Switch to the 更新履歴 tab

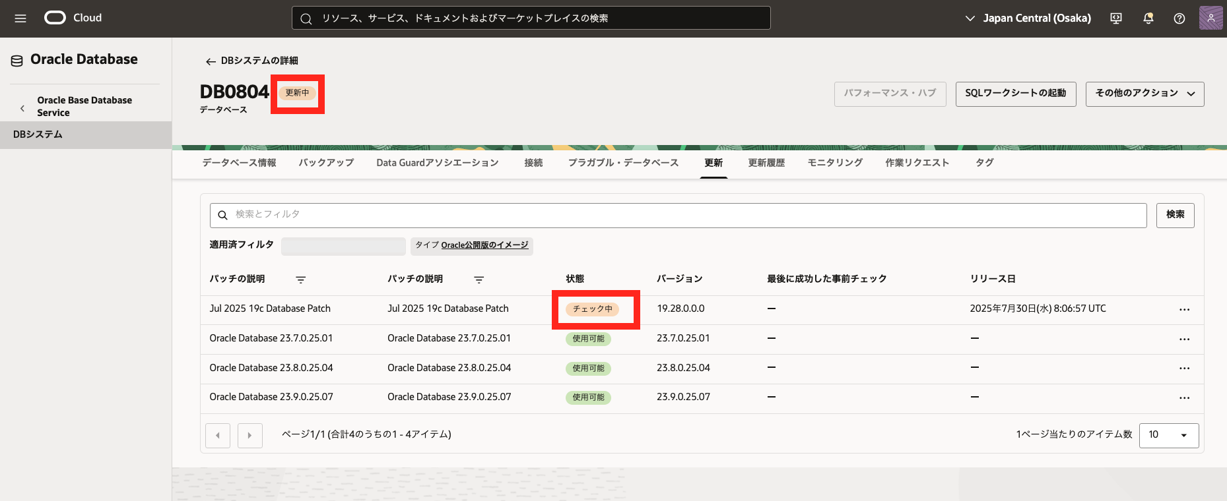pos(766,163)
